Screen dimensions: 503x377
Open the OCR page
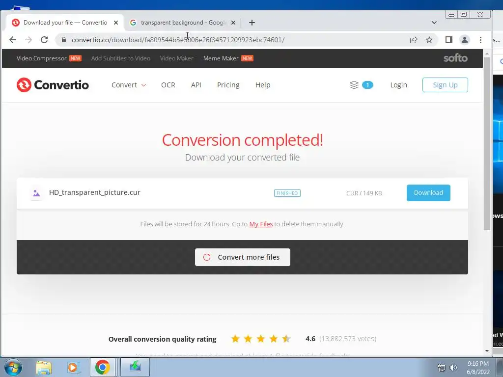tap(168, 85)
